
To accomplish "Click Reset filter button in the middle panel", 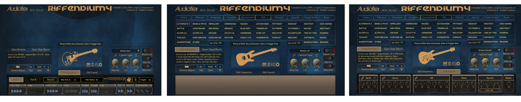I will point(327,17).
